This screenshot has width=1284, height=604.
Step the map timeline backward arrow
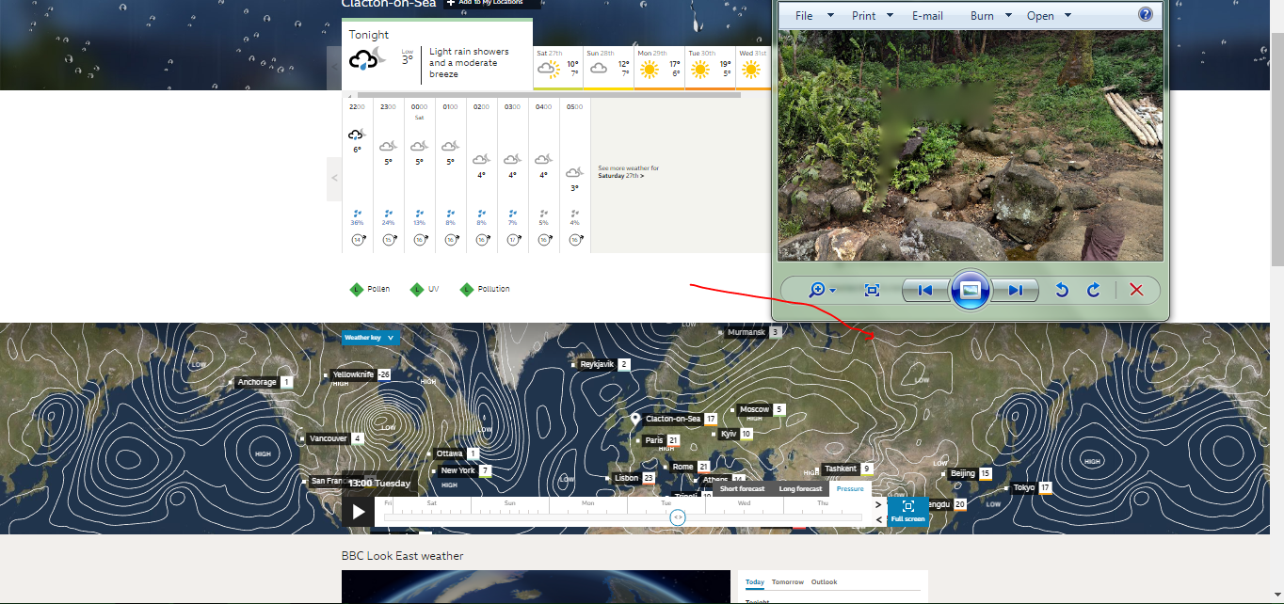click(879, 519)
